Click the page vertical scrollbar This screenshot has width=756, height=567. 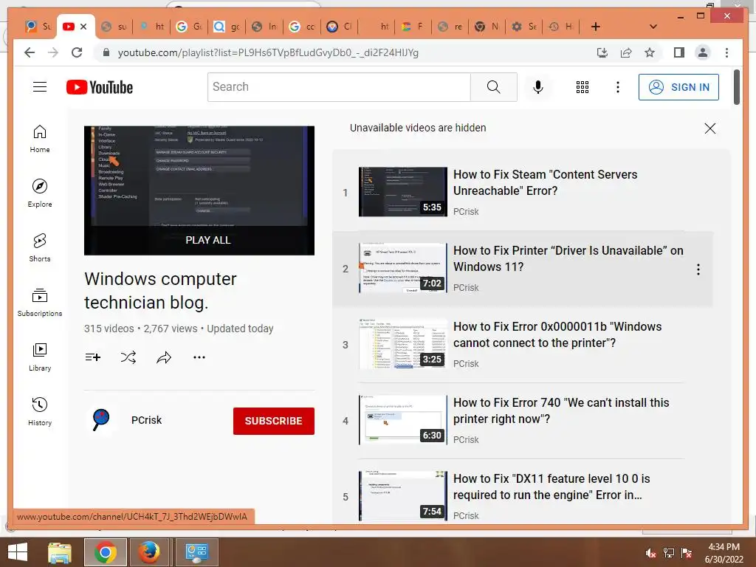pyautogui.click(x=737, y=87)
